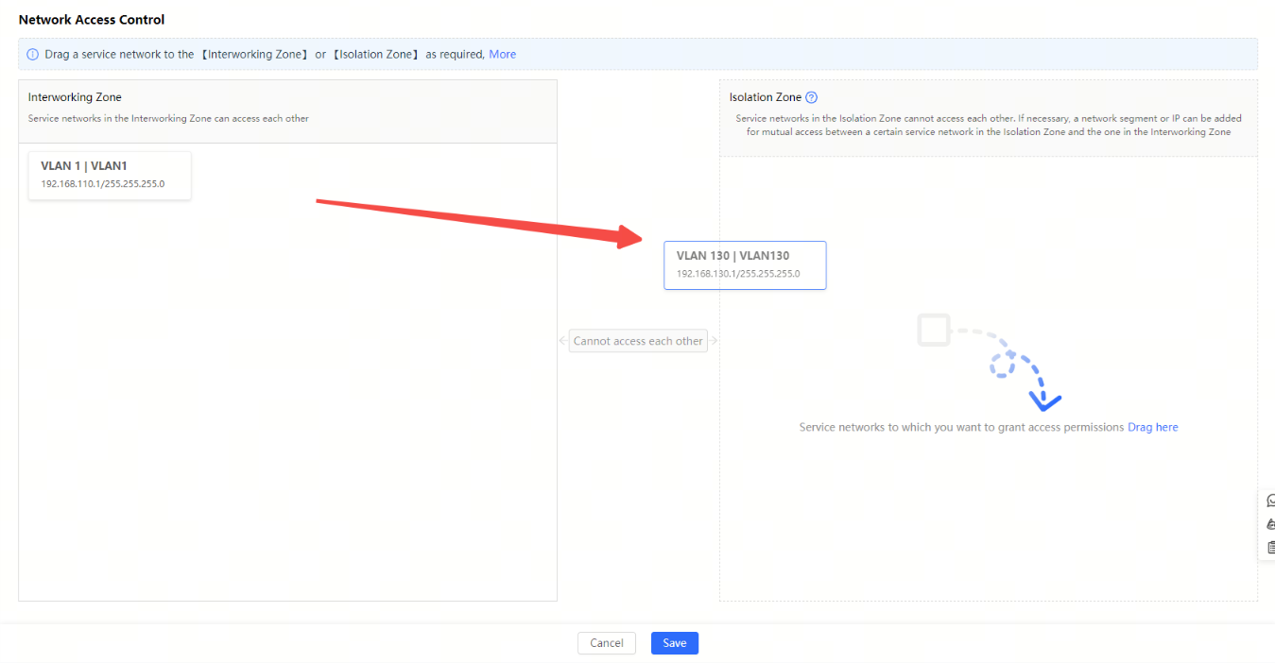Click left arrow beside 'Cannot access each other'
This screenshot has height=663, width=1275.
(x=562, y=341)
